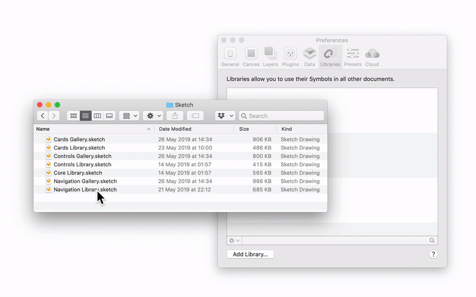The width and height of the screenshot is (476, 297).
Task: Click the library search magnifier icon
Action: 432,241
